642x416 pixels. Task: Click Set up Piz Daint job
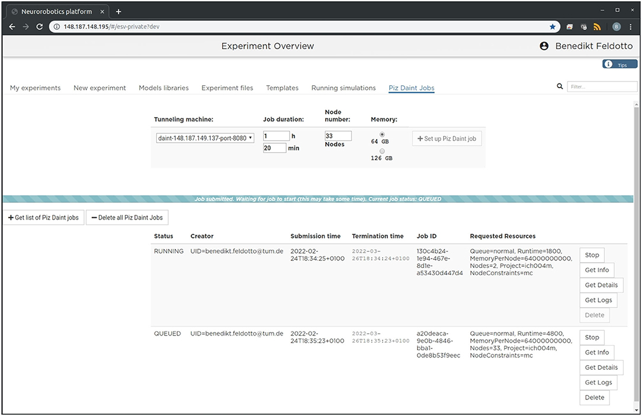tap(447, 138)
